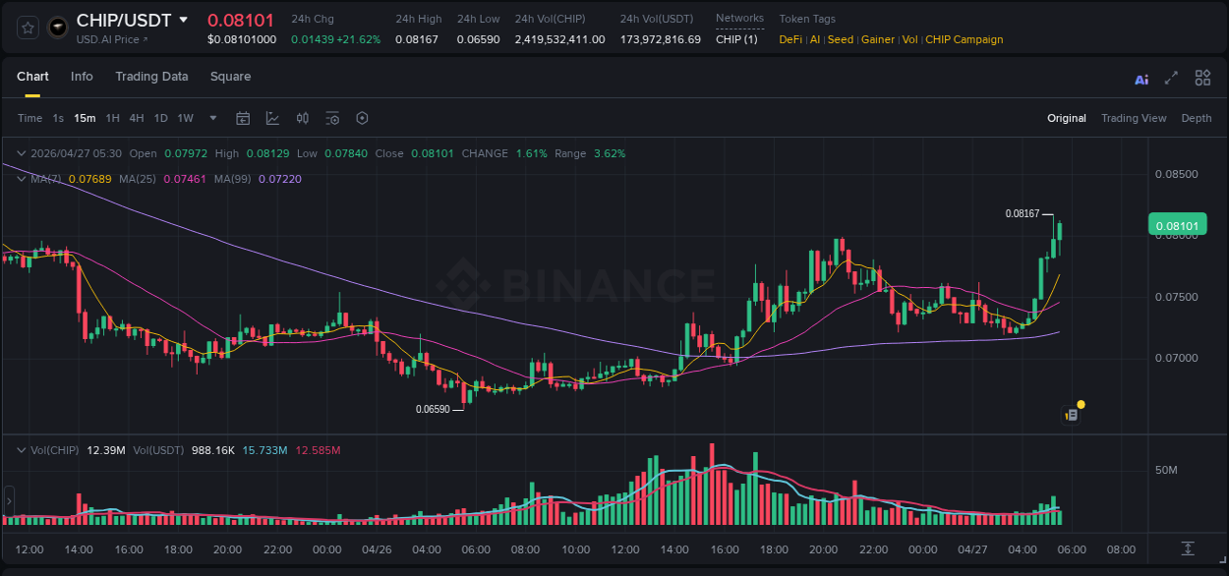Switch chart mode to Trading View
The width and height of the screenshot is (1229, 576).
point(1134,118)
